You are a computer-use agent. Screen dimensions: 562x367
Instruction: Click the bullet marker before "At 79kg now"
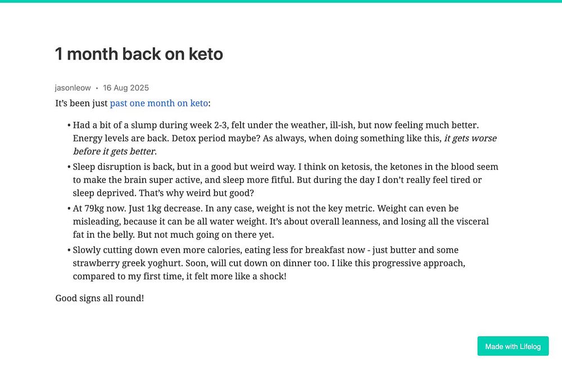coord(69,208)
